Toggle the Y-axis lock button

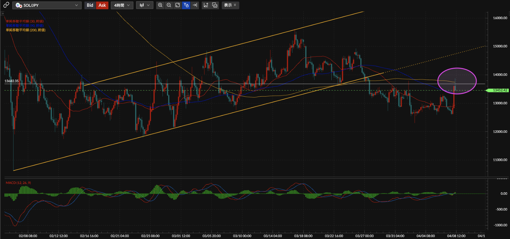pyautogui.click(x=186, y=5)
